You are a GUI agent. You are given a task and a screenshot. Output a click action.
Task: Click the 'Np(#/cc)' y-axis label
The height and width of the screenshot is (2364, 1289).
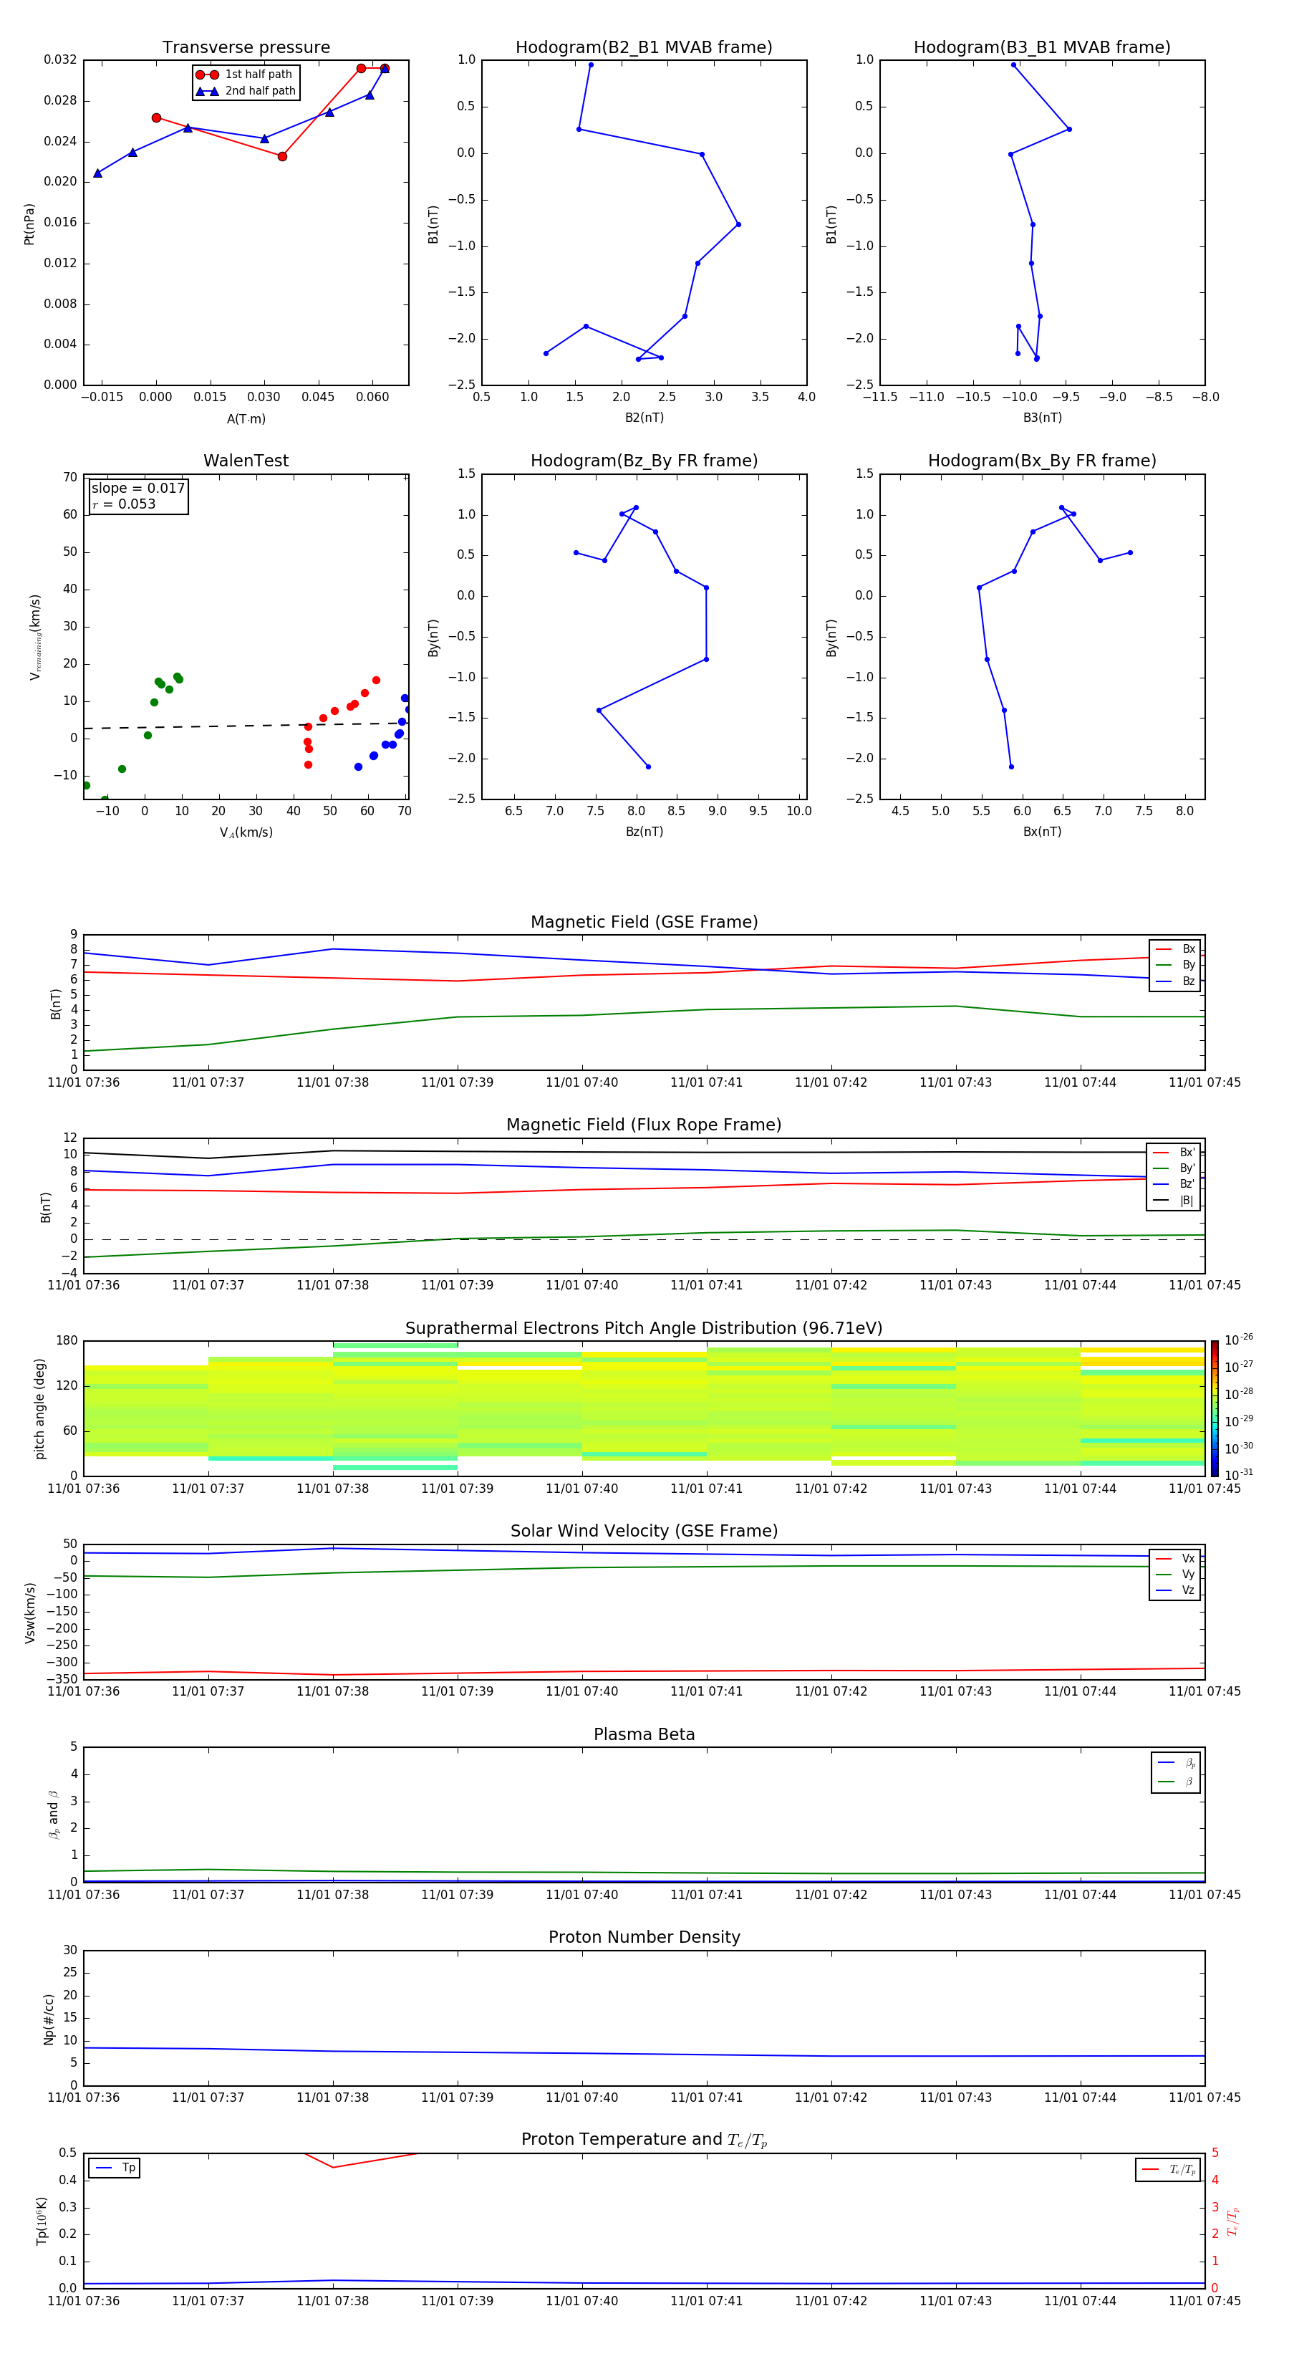[x=49, y=2018]
